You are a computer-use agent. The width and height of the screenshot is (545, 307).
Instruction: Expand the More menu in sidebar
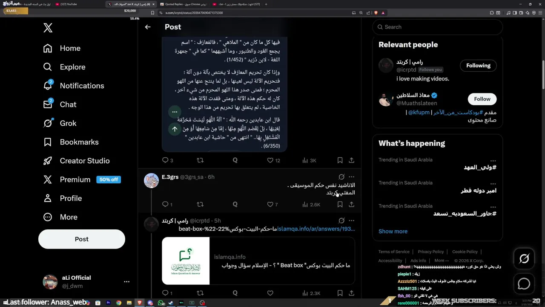[60, 217]
